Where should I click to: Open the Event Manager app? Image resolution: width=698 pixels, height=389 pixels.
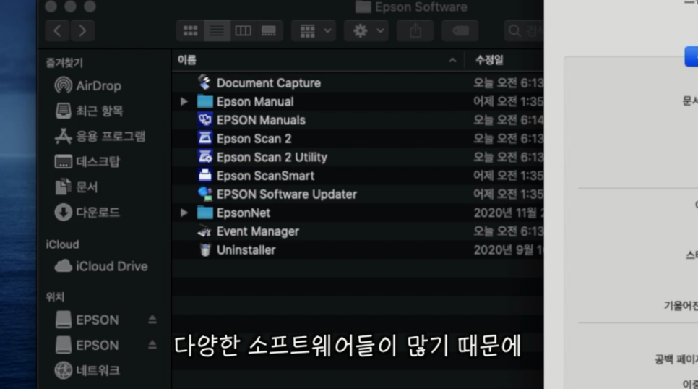[257, 231]
